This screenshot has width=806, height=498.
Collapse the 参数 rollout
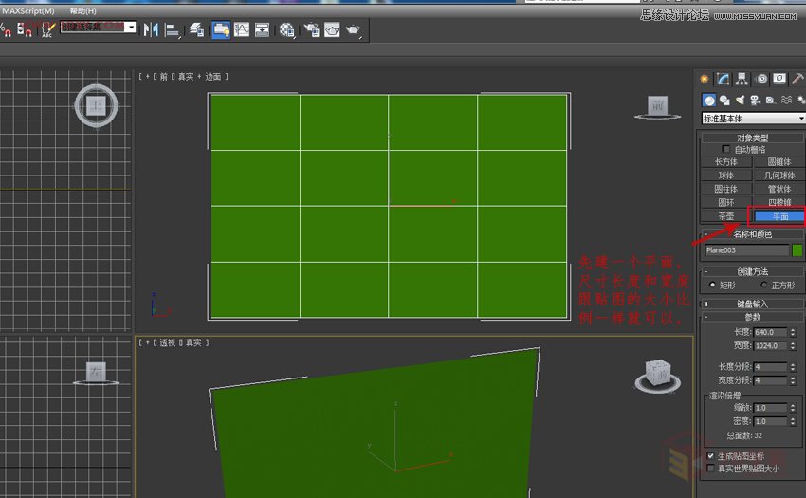tap(752, 317)
